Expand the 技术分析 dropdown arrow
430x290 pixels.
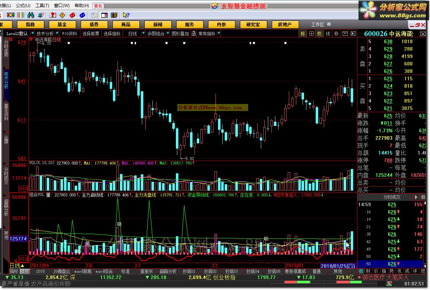click(57, 34)
